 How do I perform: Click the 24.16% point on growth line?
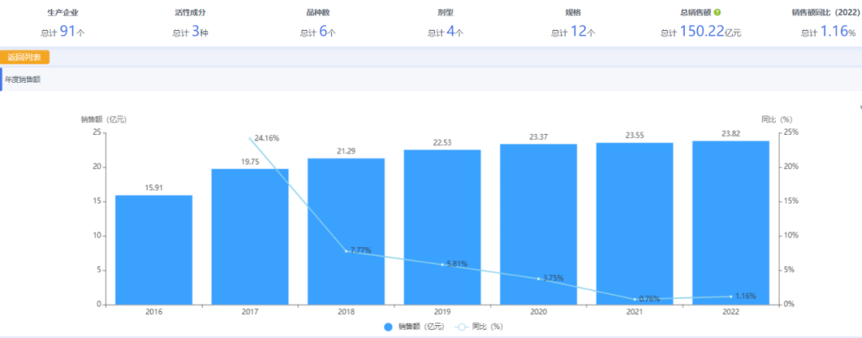(250, 138)
